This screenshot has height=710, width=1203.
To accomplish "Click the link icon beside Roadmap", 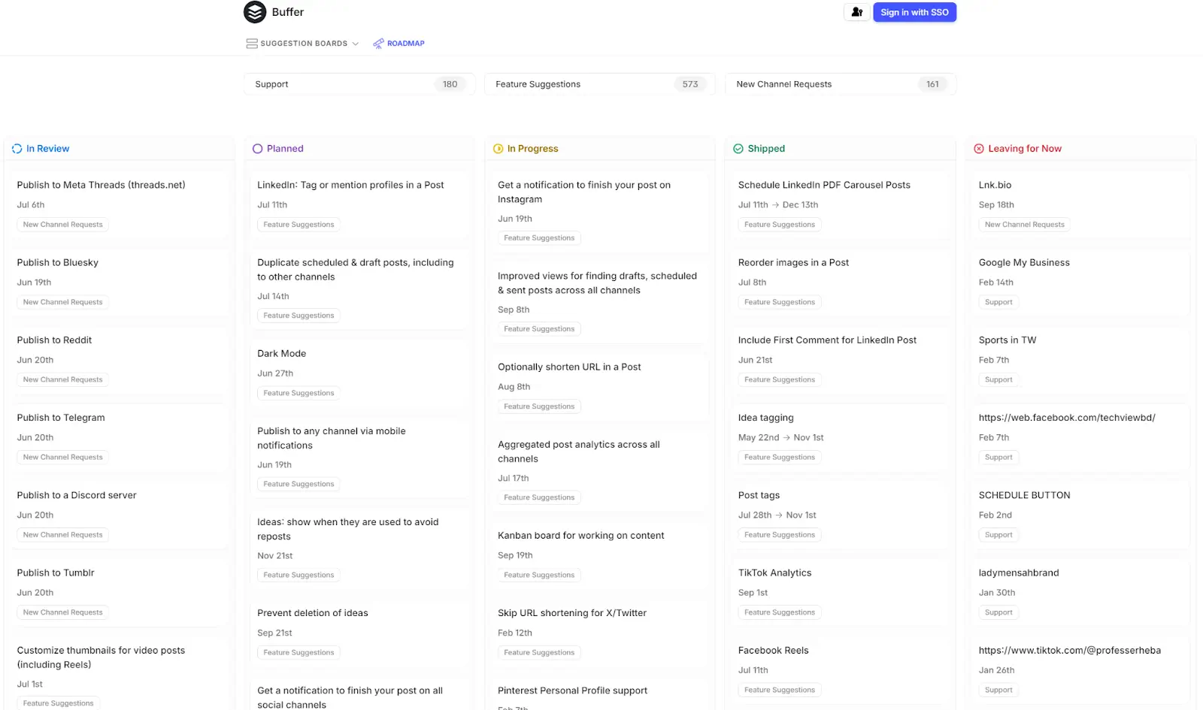I will pyautogui.click(x=378, y=43).
